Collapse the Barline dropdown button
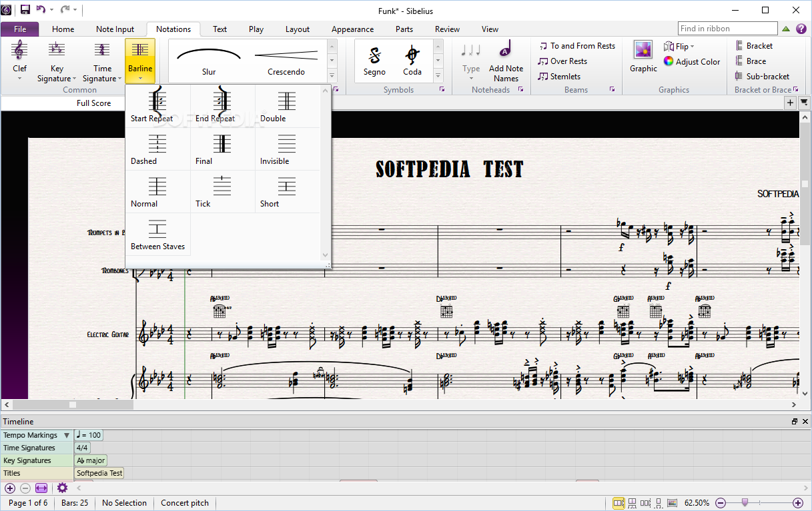Image resolution: width=812 pixels, height=511 pixels. point(140,61)
